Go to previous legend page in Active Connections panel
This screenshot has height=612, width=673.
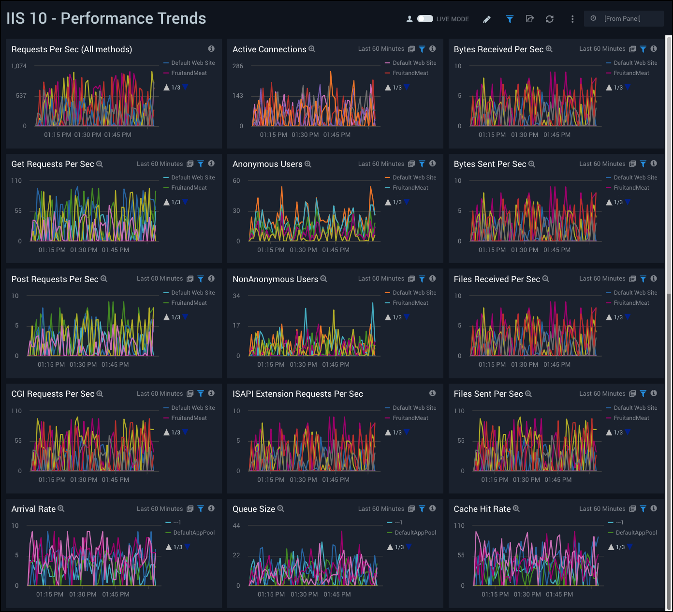(x=388, y=88)
